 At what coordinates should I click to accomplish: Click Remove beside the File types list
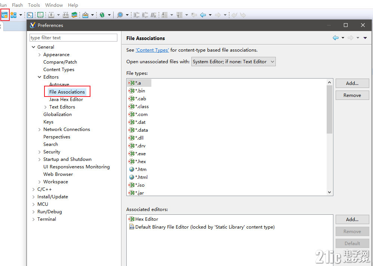coord(352,95)
